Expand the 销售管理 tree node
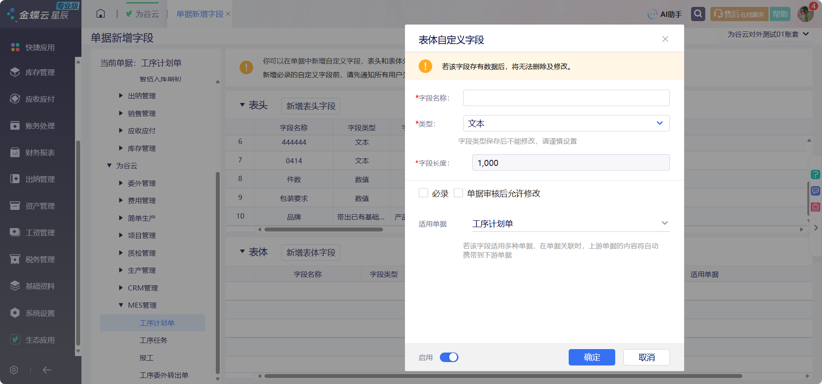The width and height of the screenshot is (822, 384). tap(121, 113)
